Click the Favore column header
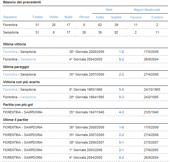Viewport: 170px width, 162px height. coord(136,17)
